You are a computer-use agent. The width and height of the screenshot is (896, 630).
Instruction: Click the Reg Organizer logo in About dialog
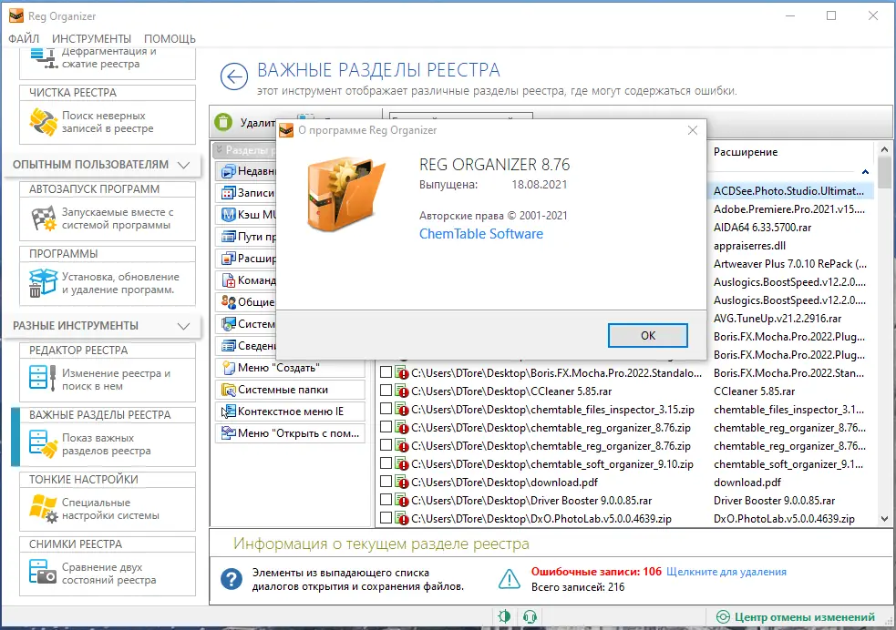345,195
